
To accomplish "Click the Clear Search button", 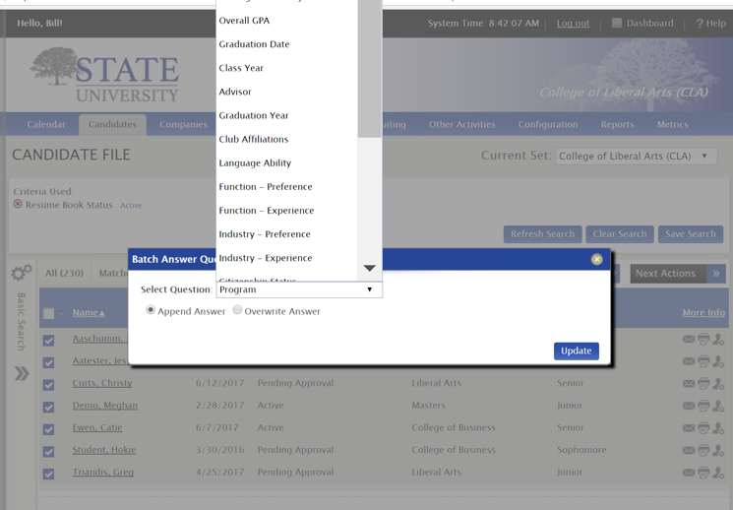I will coord(620,234).
